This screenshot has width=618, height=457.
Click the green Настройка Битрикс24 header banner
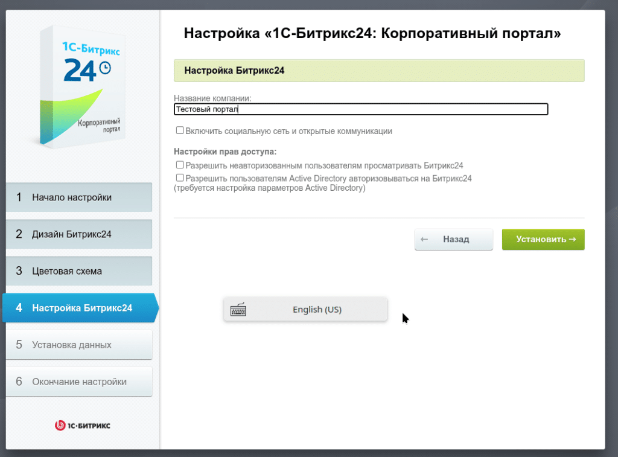tap(379, 71)
